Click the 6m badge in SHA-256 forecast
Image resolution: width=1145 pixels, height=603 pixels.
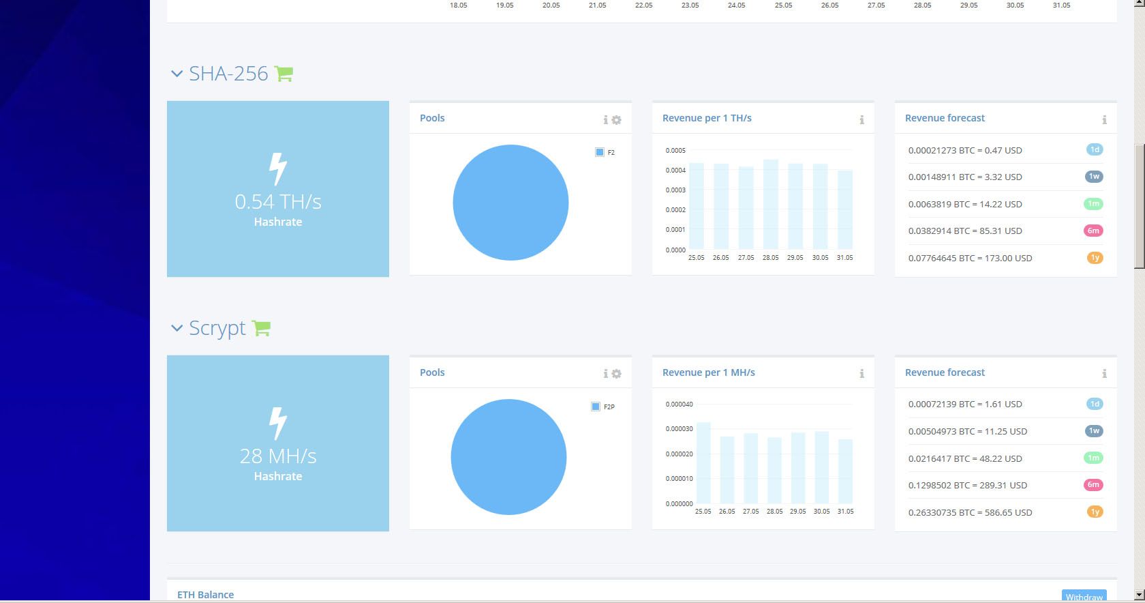click(x=1093, y=231)
